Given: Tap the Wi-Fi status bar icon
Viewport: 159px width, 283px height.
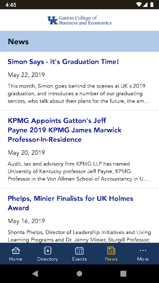Looking at the screenshot, I should point(139,5).
